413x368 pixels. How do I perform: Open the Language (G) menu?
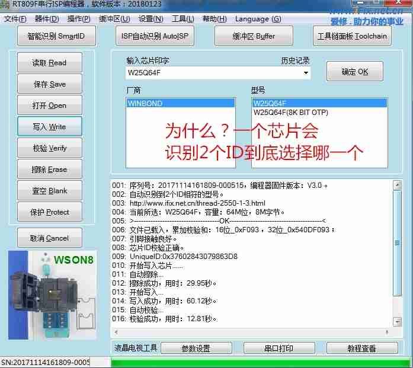(258, 19)
